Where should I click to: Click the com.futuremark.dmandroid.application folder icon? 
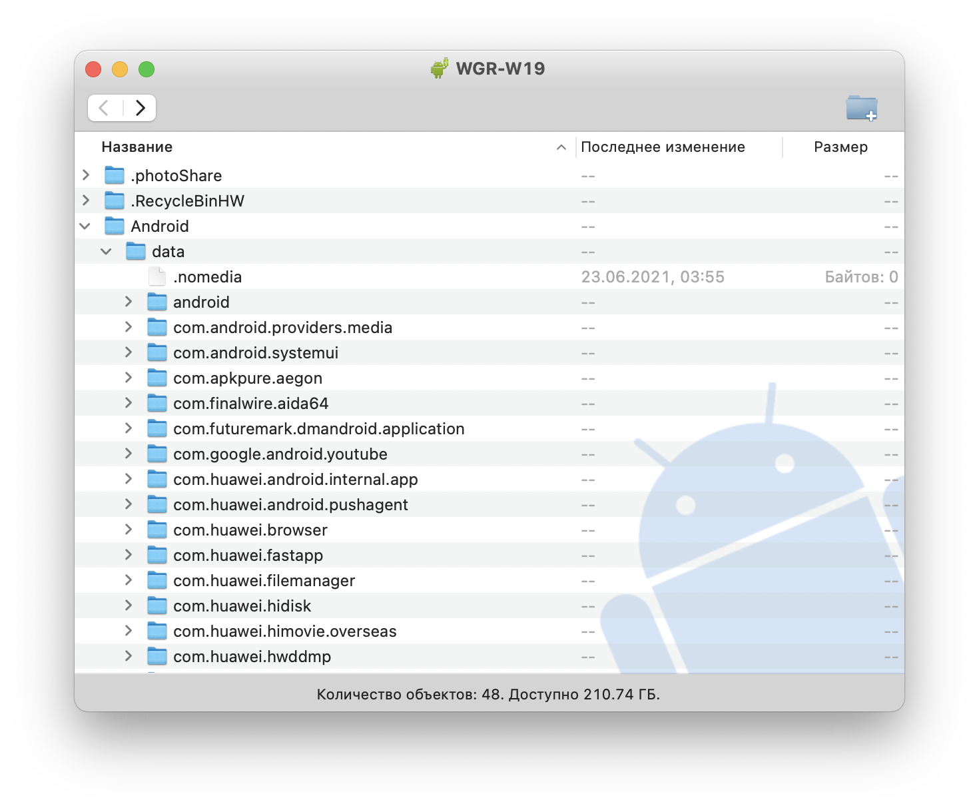point(157,429)
